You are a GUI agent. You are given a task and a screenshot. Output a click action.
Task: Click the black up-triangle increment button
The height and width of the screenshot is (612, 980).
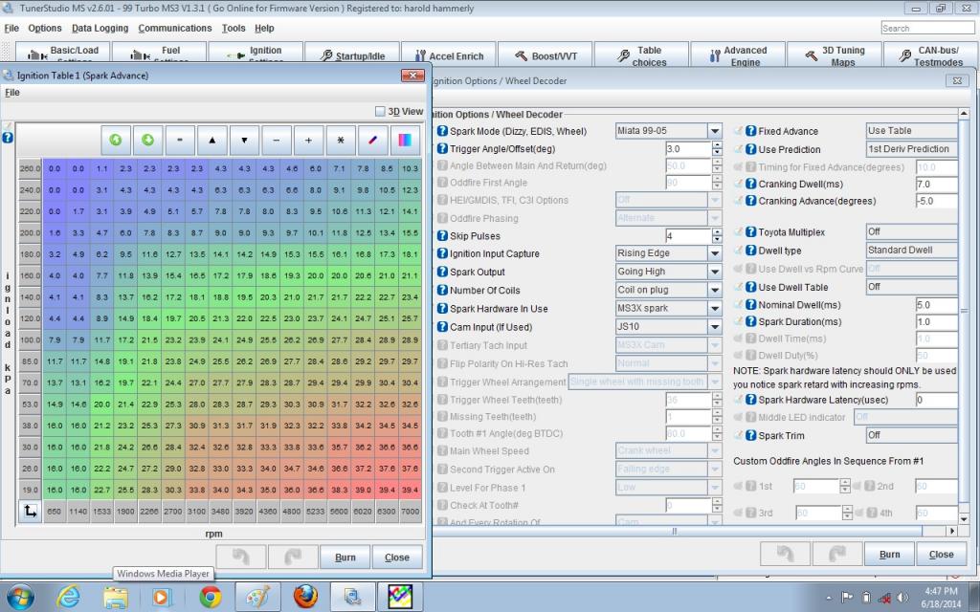(212, 140)
